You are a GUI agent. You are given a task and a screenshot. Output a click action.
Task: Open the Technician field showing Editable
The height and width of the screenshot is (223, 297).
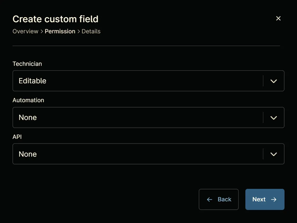tap(148, 81)
